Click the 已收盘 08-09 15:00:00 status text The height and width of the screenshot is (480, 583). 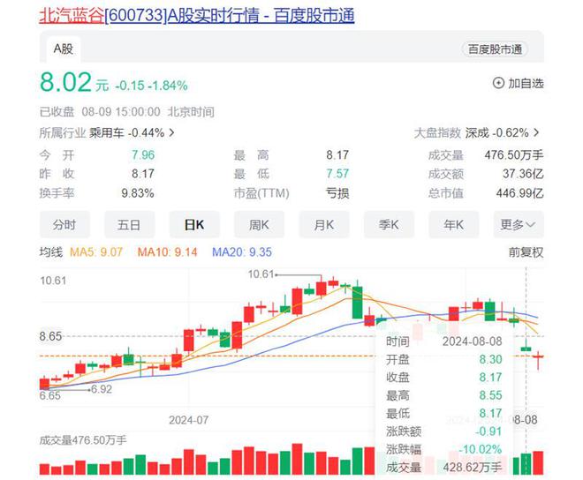(100, 112)
